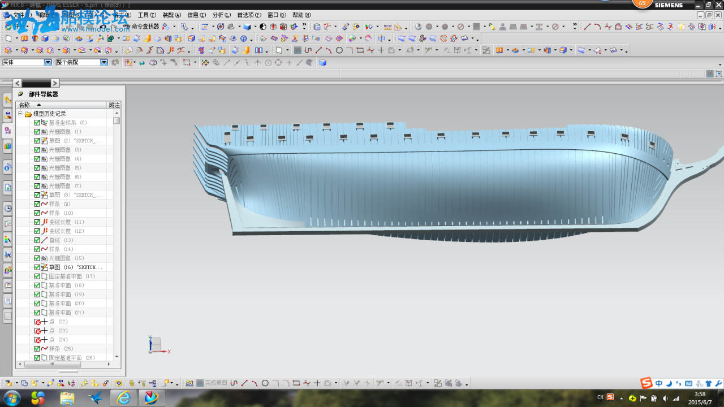Click the blue cube icon ending selection bar

pos(322,63)
